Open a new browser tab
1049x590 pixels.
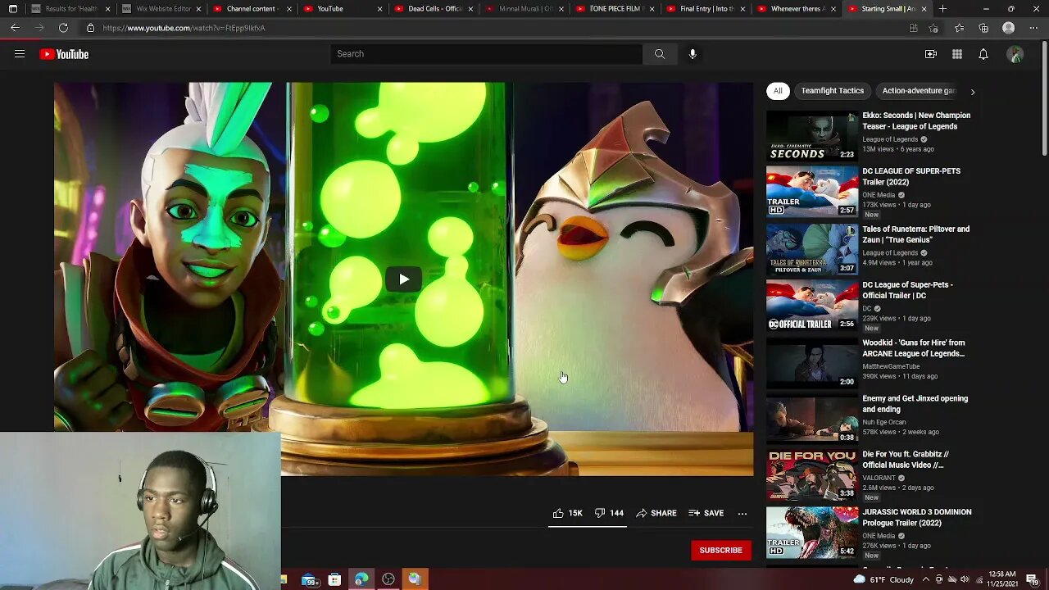[x=942, y=9]
